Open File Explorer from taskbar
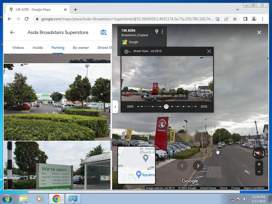Image resolution: width=272 pixels, height=204 pixels. tap(24, 199)
